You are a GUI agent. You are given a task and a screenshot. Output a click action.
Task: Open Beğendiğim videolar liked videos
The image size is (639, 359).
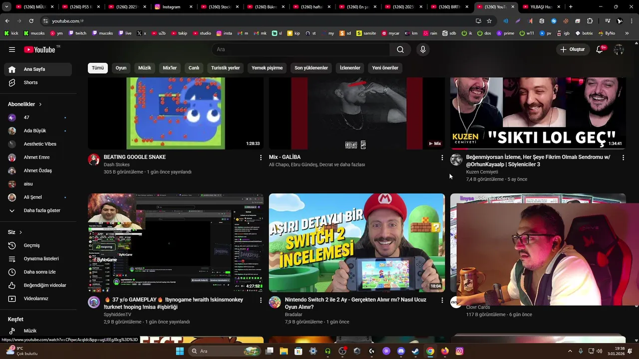point(38,285)
